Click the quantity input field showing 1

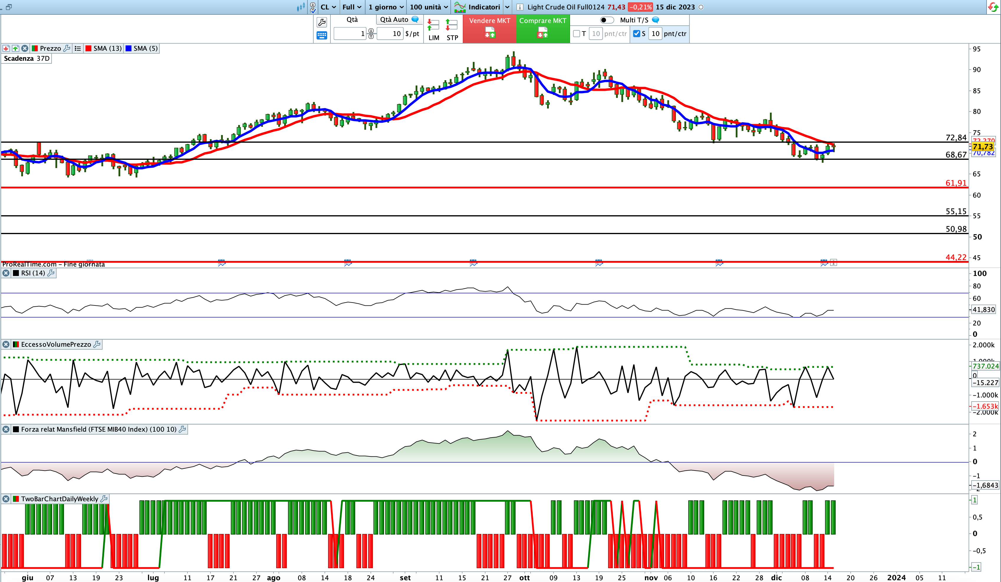coord(350,34)
